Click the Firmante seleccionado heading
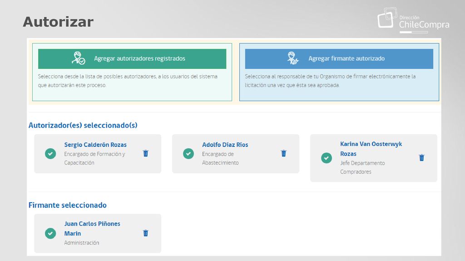 [x=67, y=205]
